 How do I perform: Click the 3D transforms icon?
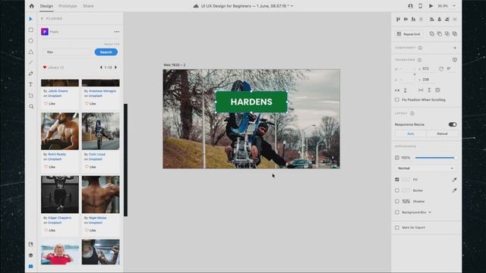coord(455,60)
